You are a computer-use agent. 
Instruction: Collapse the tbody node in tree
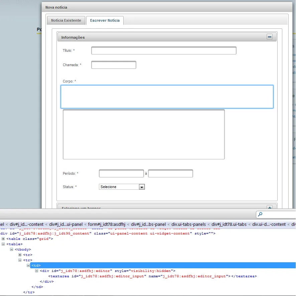12,250
